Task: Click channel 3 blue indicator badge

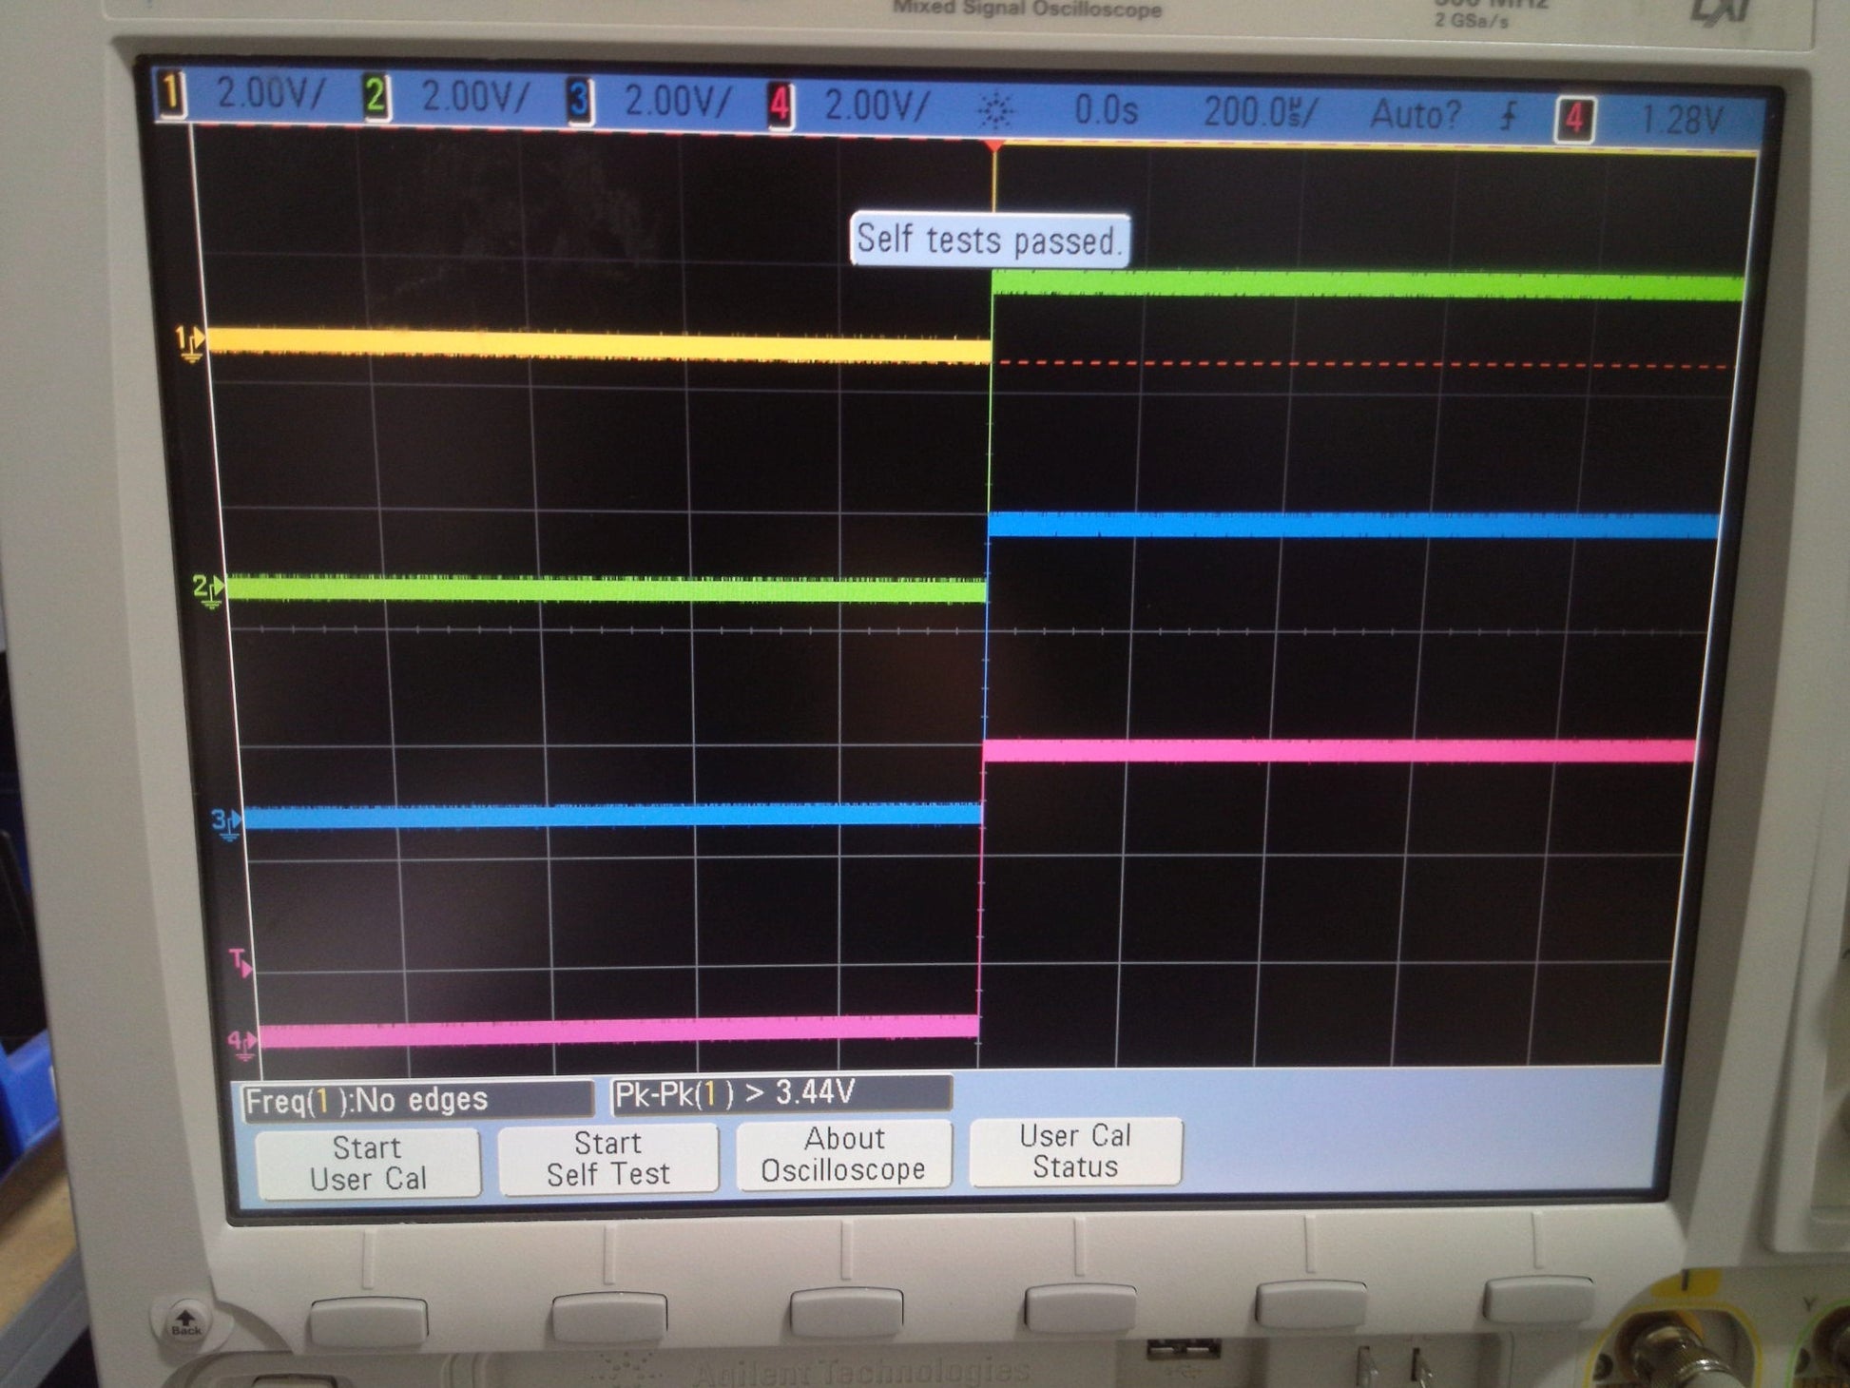Action: point(579,101)
